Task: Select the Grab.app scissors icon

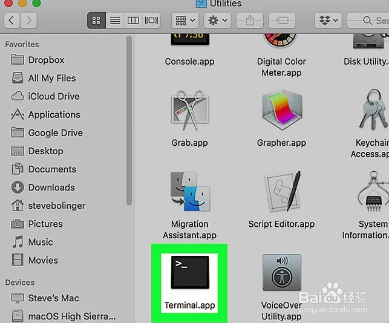Action: (x=190, y=110)
